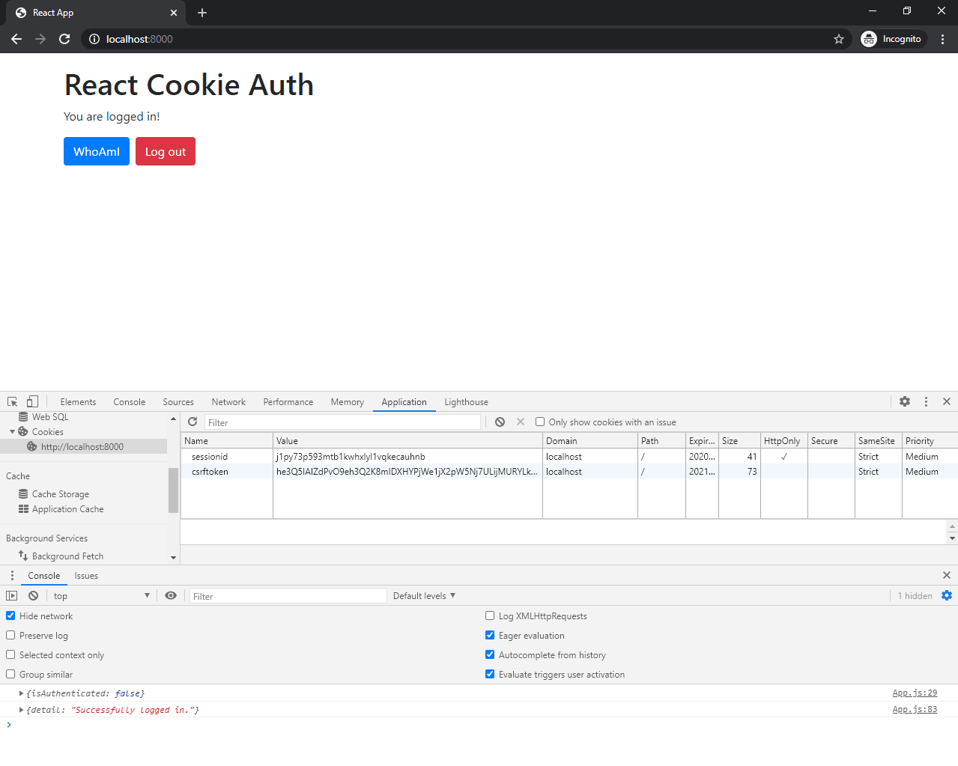
Task: Open DevTools customize menu
Action: tap(926, 401)
